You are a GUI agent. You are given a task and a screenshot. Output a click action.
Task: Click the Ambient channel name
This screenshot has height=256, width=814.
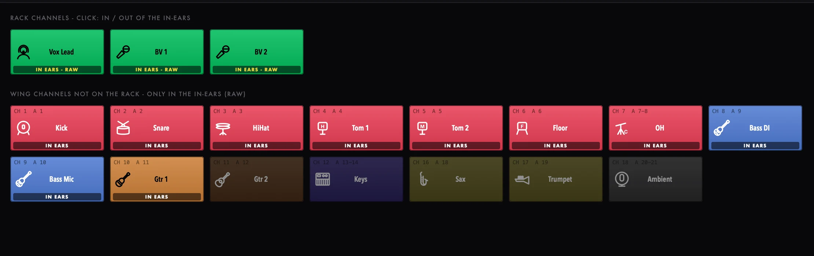(x=660, y=179)
